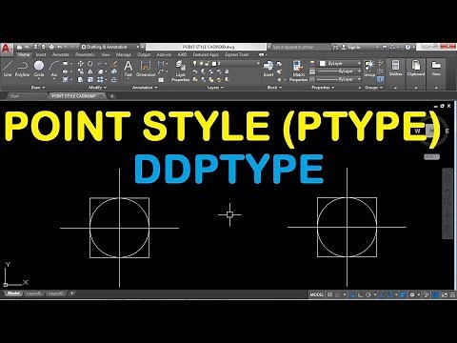Open the ByLayer lineweight dropdown
This screenshot has height=343, width=457.
click(x=338, y=71)
